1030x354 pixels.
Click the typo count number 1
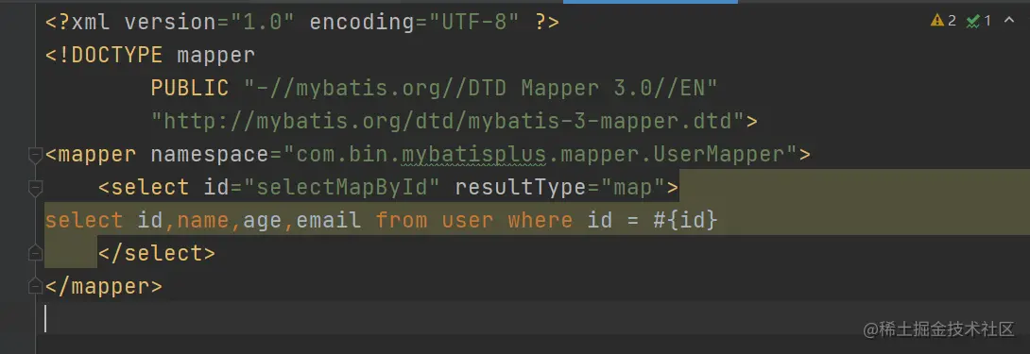987,21
